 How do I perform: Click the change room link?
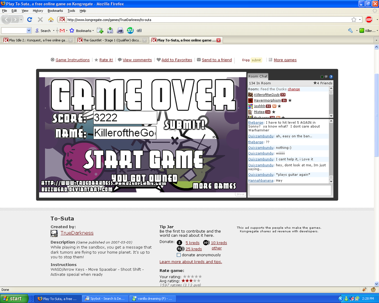294,89
